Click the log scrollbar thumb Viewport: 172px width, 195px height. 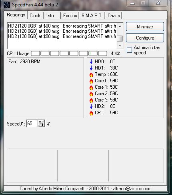[120, 39]
